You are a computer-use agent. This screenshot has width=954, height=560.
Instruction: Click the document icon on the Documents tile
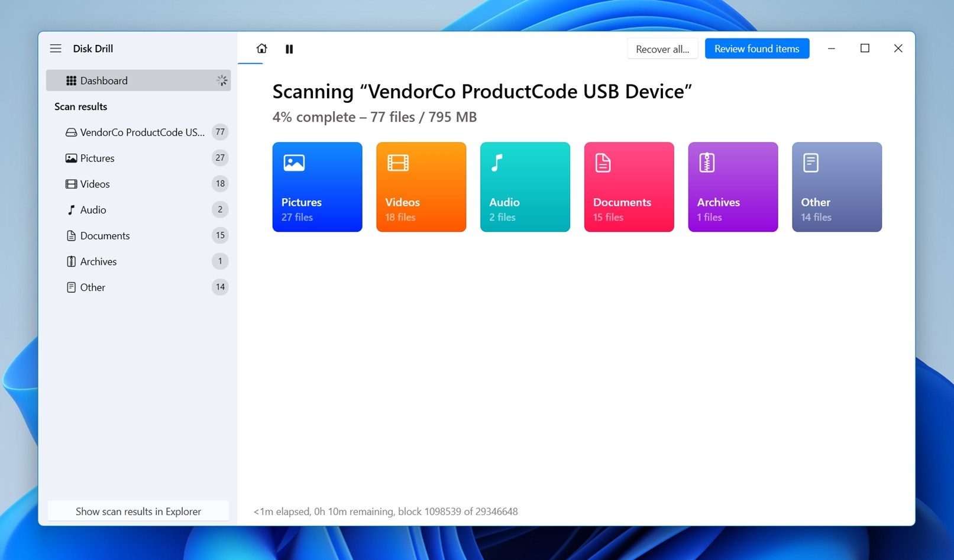603,163
